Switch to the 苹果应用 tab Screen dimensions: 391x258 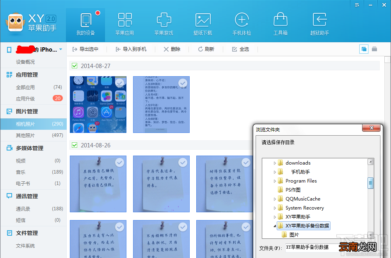pyautogui.click(x=125, y=25)
